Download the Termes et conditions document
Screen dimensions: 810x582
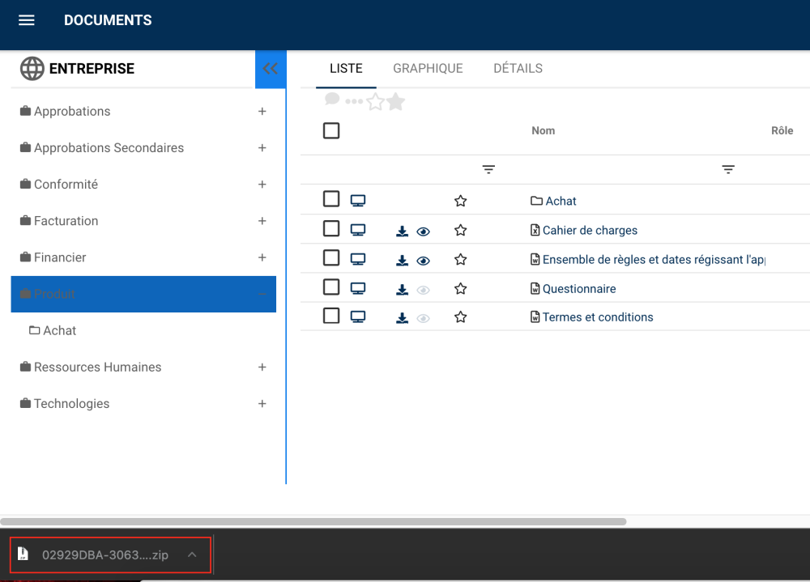click(x=402, y=318)
